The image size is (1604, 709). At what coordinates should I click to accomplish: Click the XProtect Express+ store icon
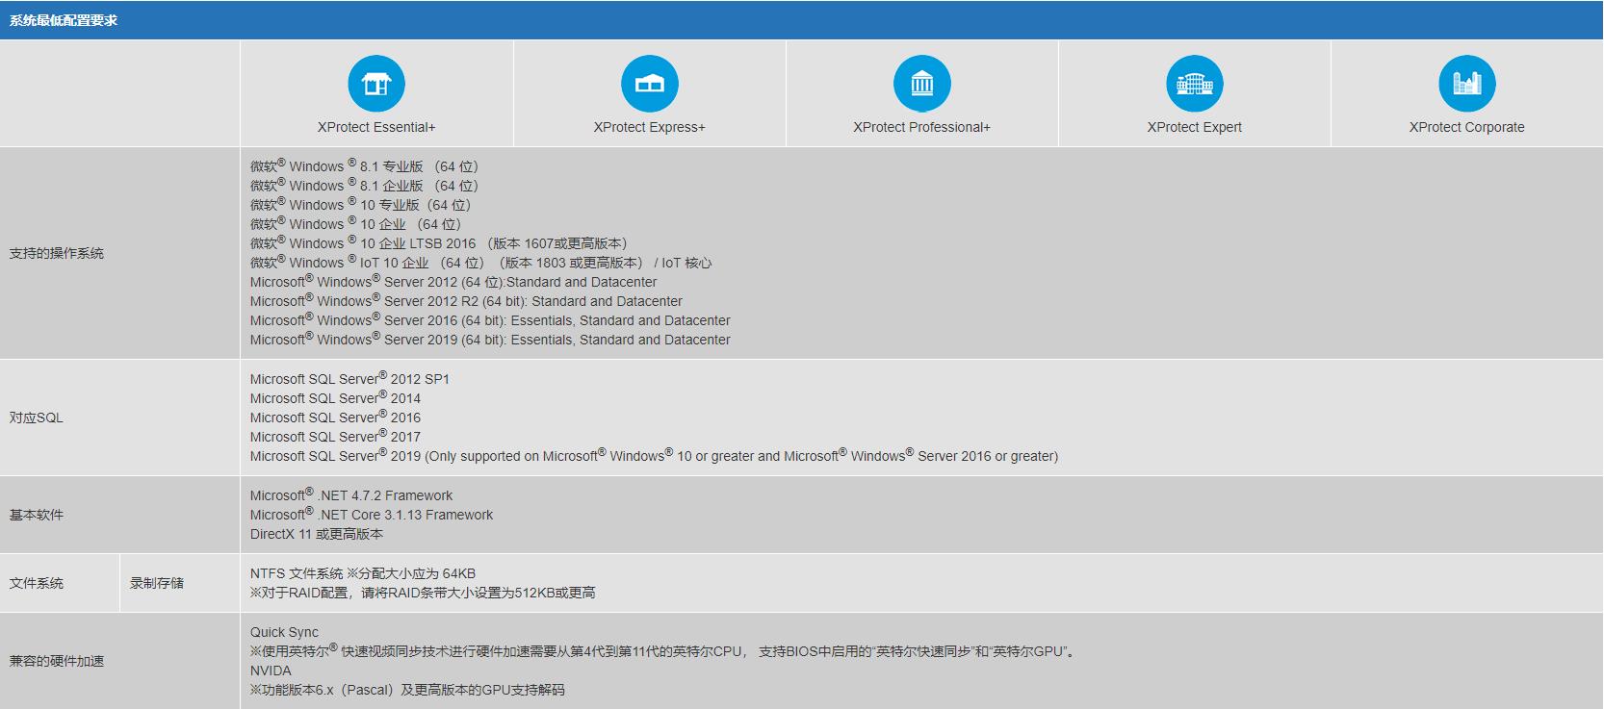point(649,84)
